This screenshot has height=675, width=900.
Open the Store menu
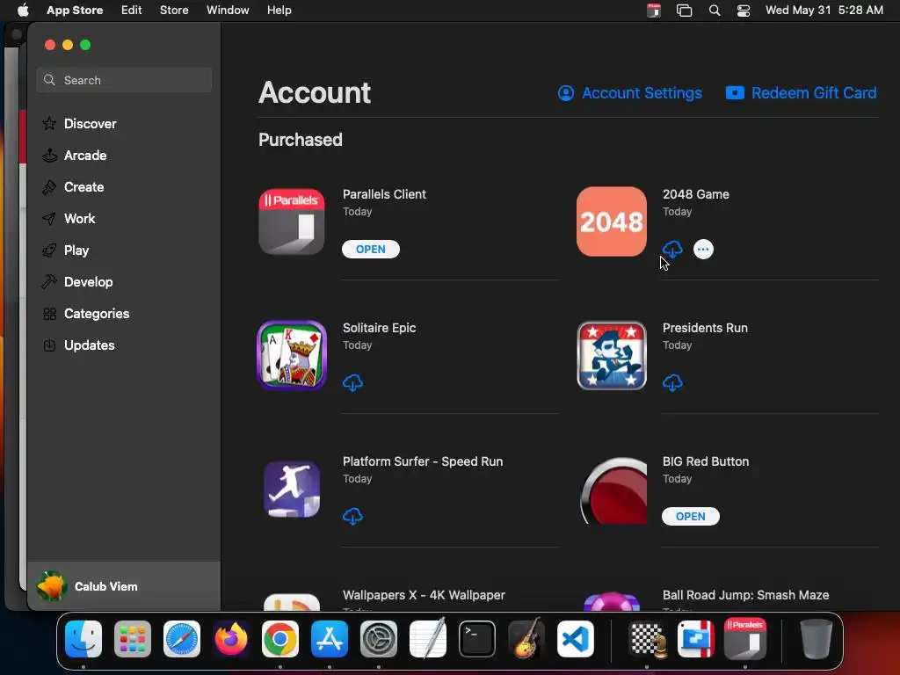(174, 11)
